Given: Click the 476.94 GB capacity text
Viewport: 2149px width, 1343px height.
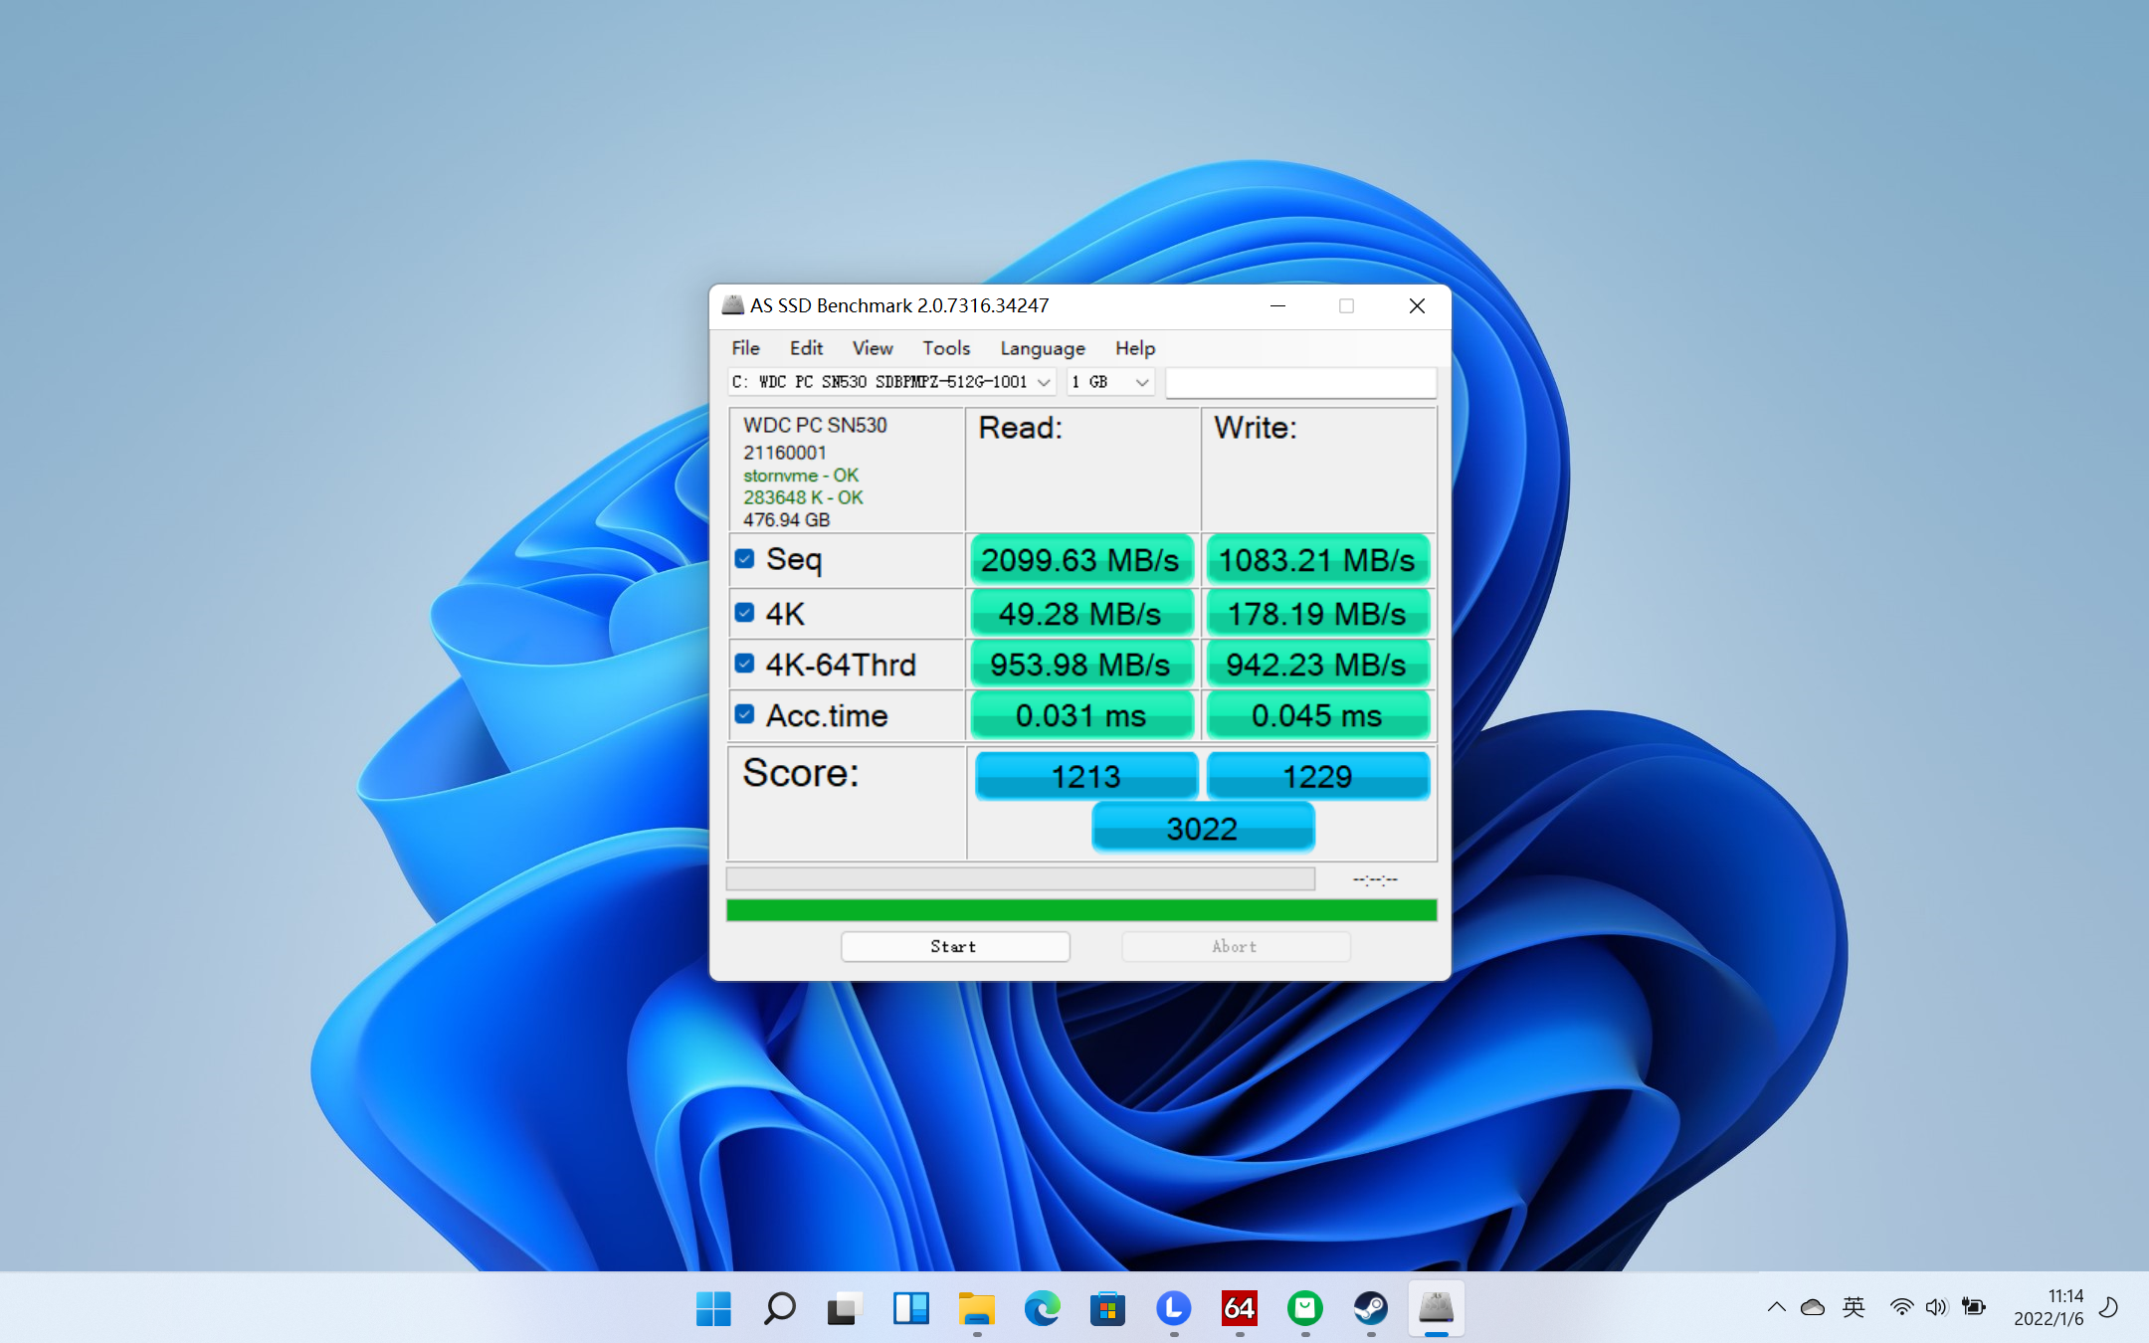Looking at the screenshot, I should 786,520.
